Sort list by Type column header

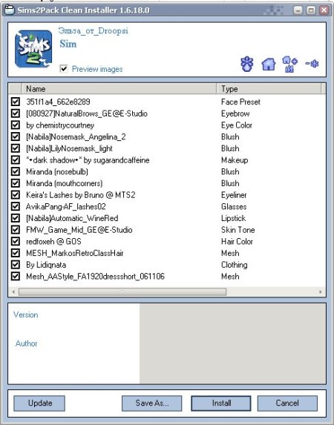click(x=269, y=89)
